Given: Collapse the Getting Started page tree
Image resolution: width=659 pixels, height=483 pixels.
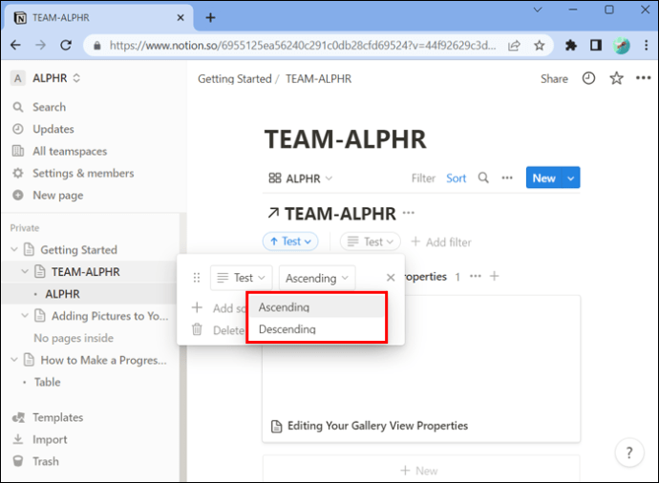Looking at the screenshot, I should pyautogui.click(x=14, y=249).
